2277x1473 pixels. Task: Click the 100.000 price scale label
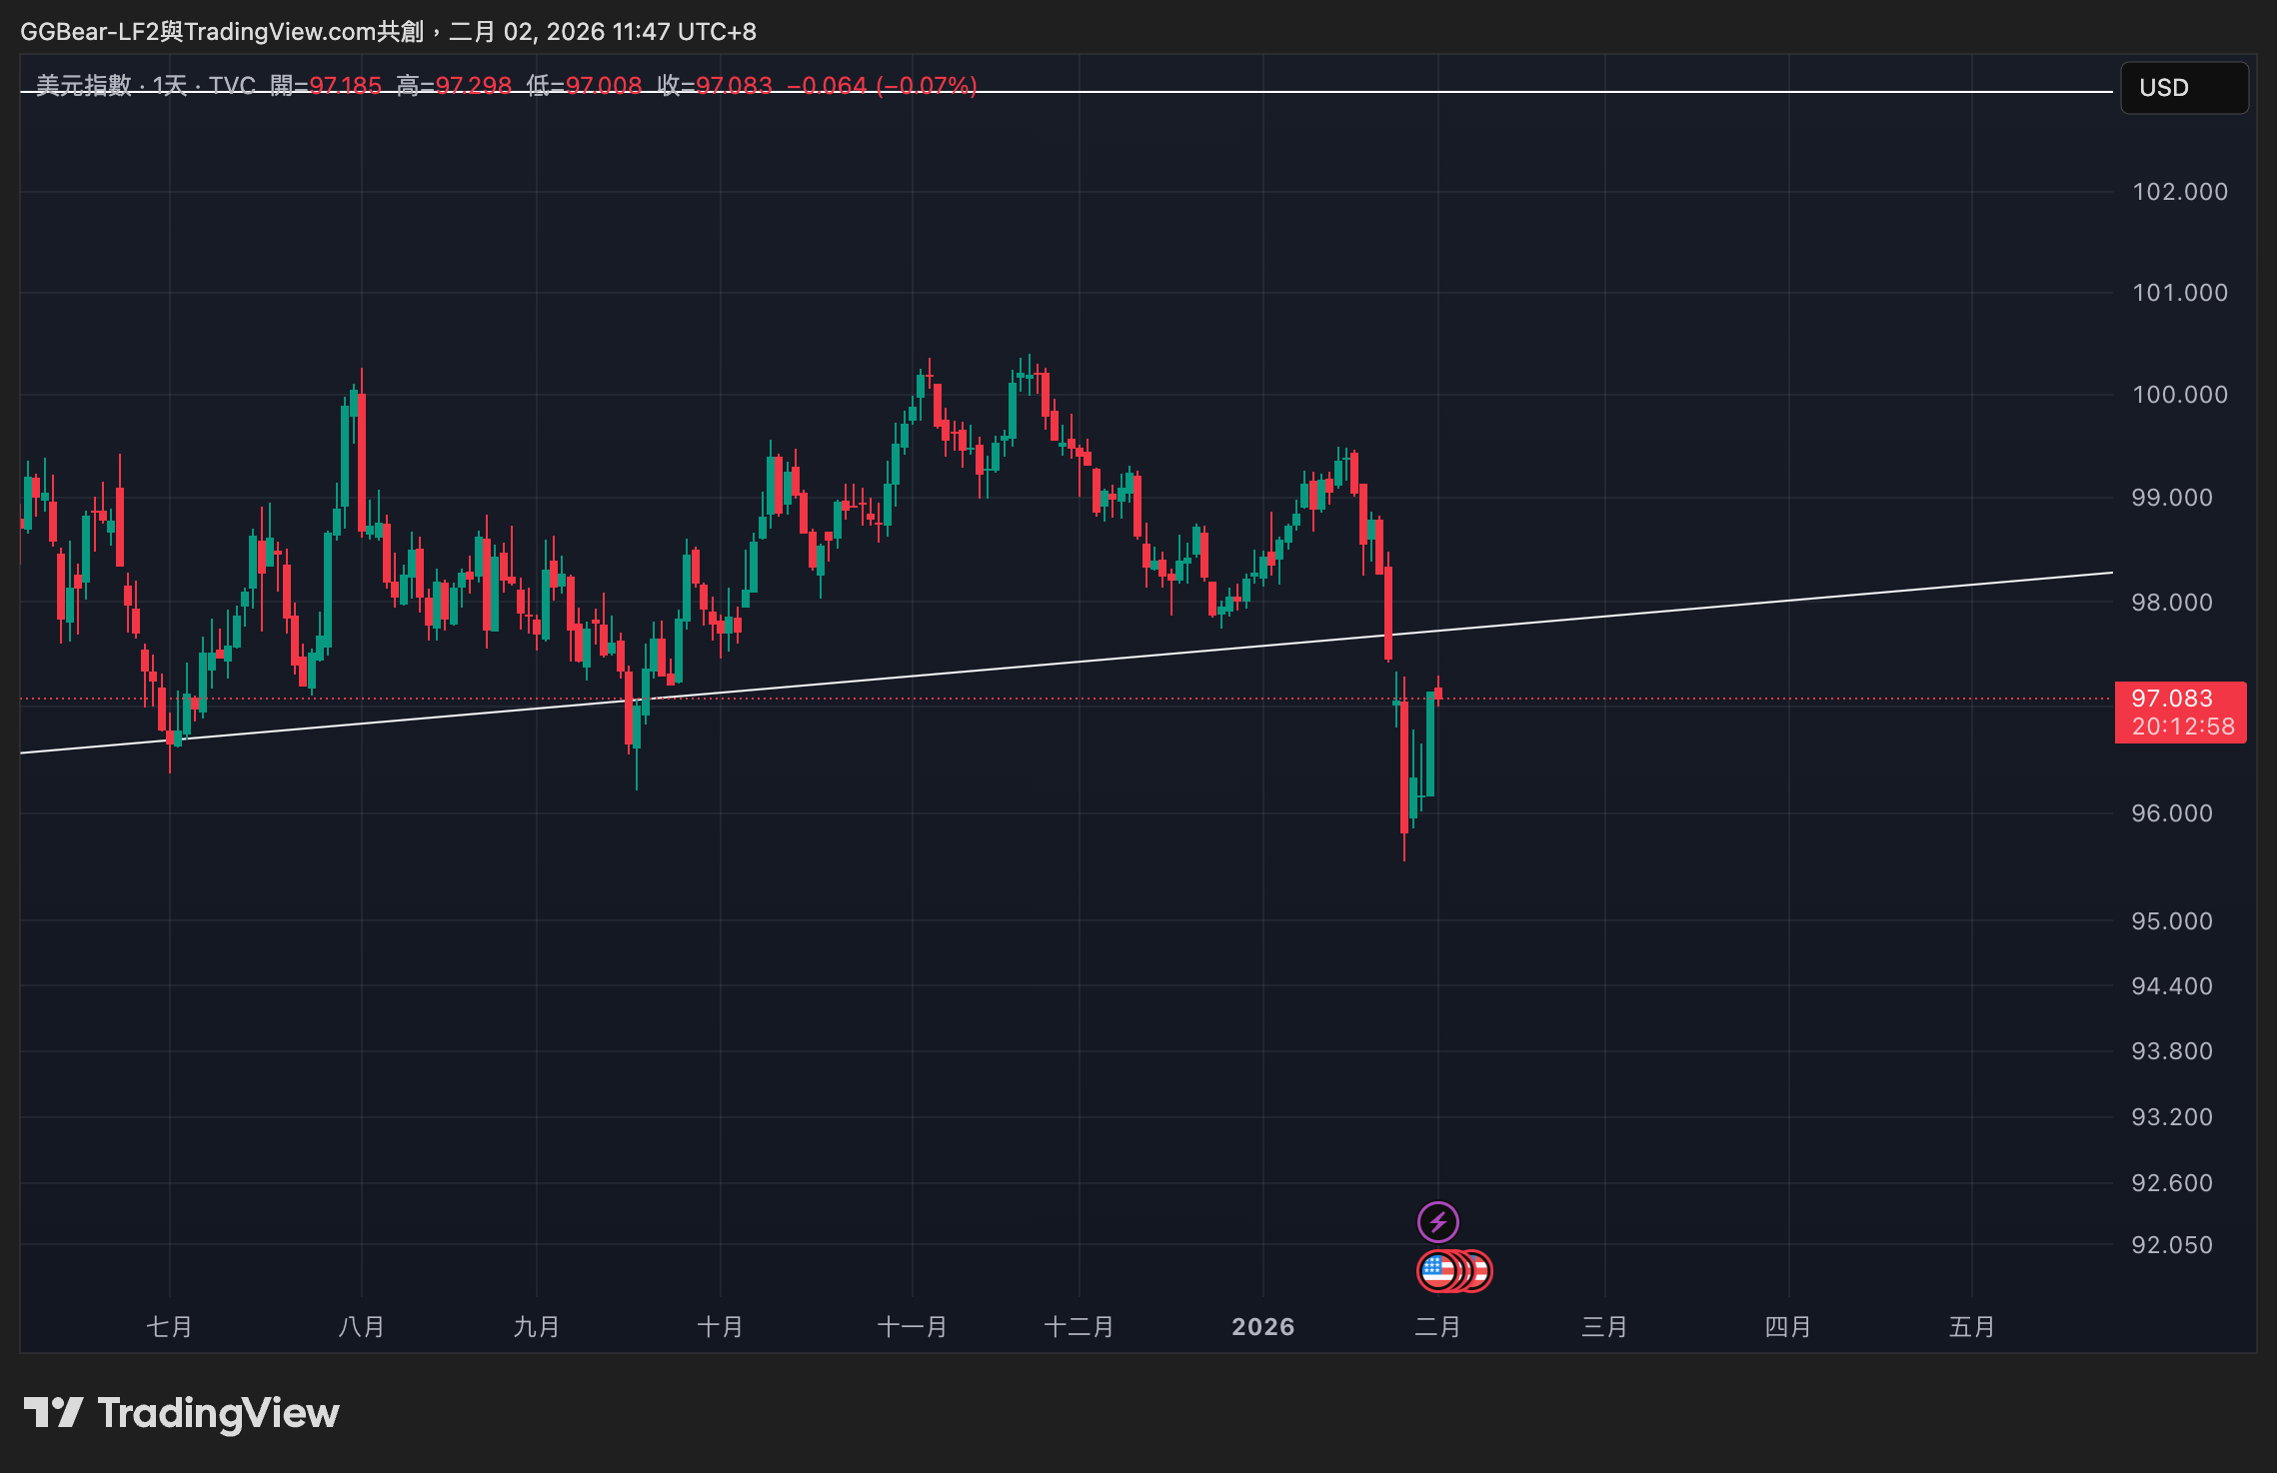[2179, 395]
